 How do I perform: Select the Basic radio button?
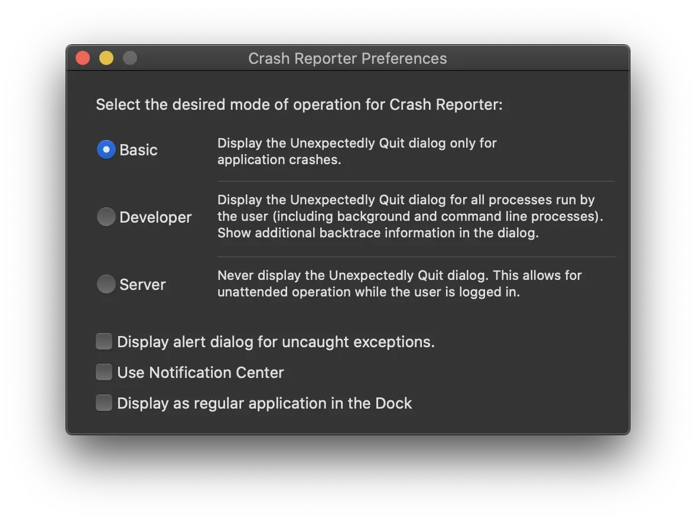point(106,150)
